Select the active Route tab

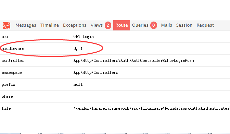pyautogui.click(x=122, y=25)
